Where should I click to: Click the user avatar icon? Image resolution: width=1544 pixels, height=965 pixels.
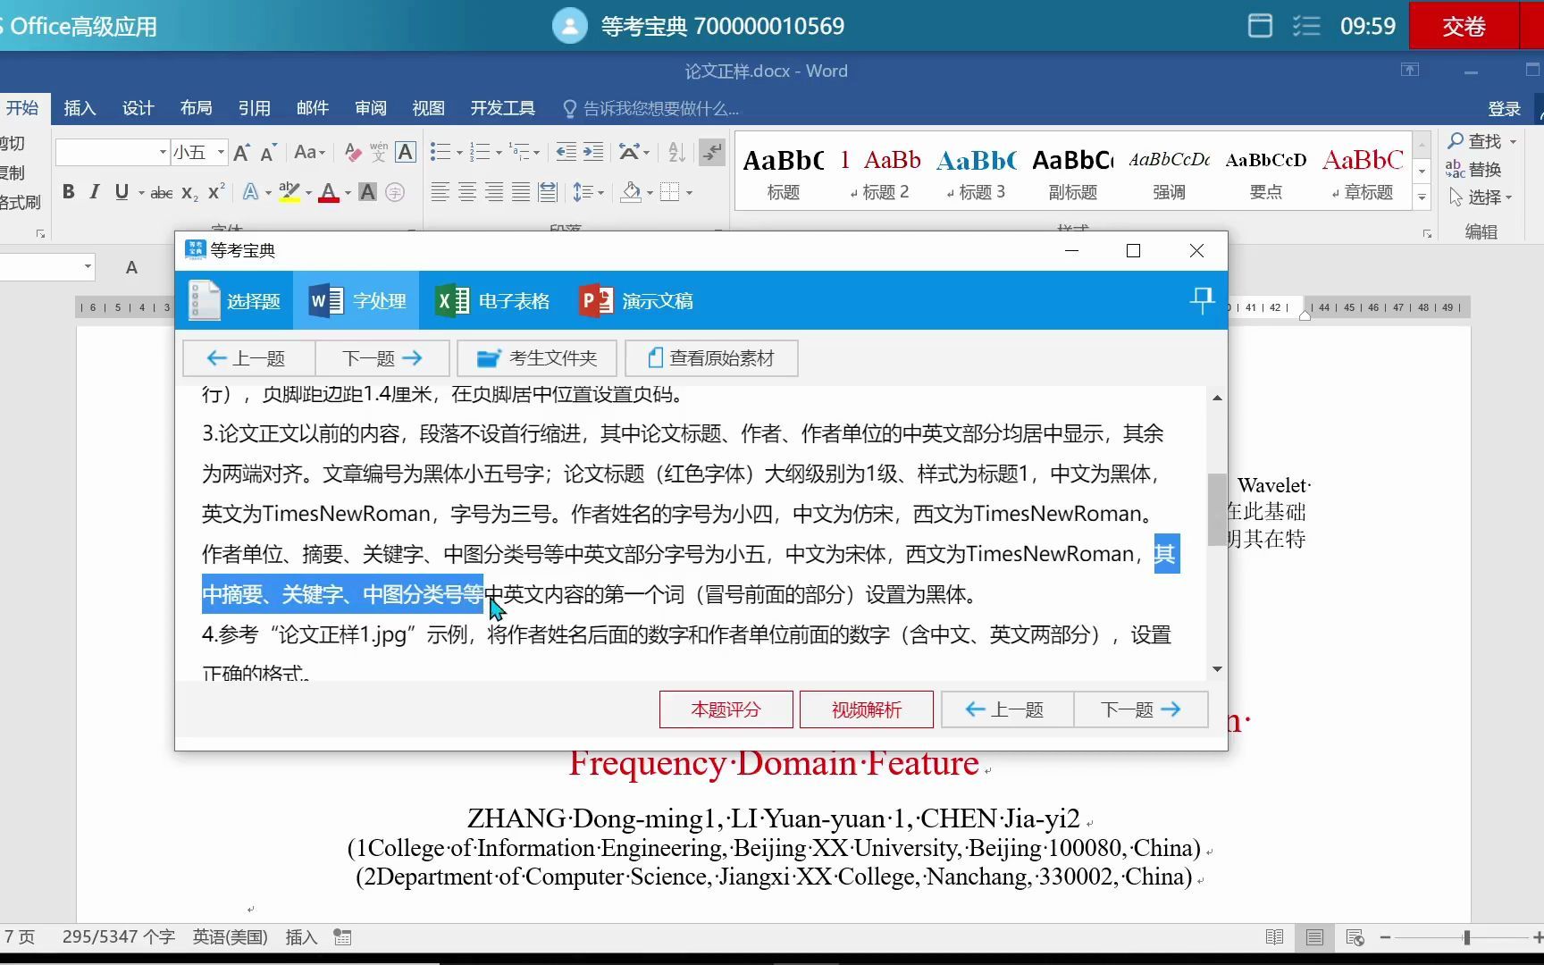[x=569, y=26]
